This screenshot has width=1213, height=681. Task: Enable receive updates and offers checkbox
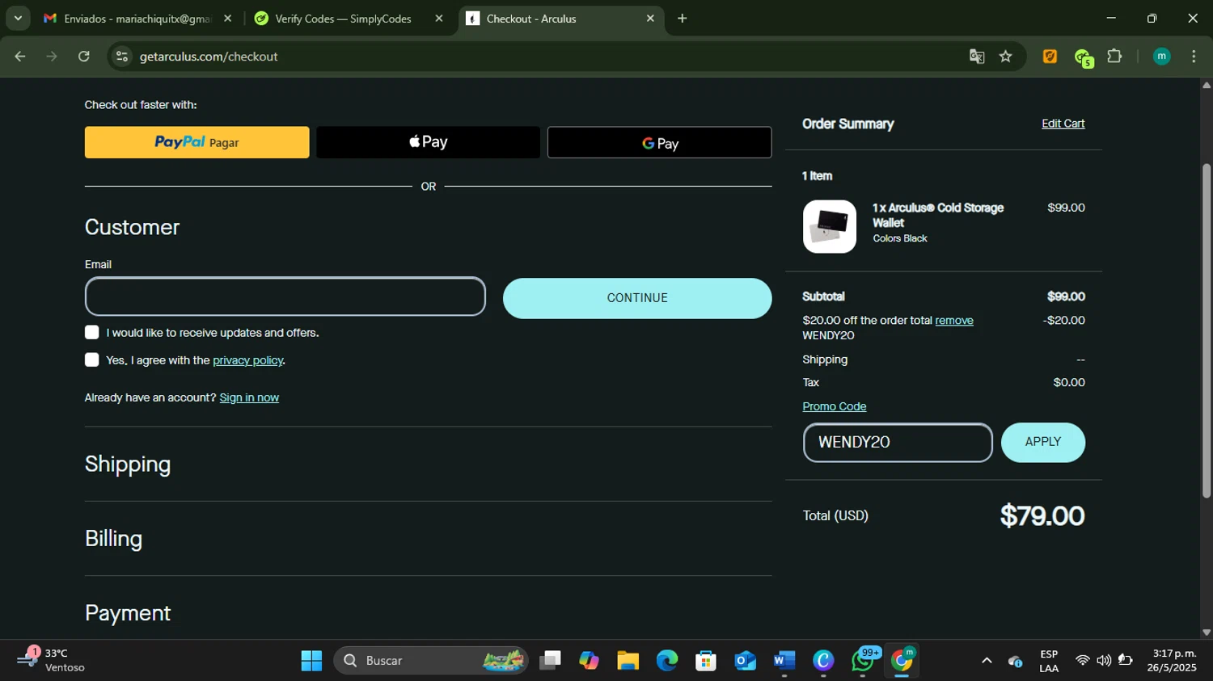click(92, 333)
